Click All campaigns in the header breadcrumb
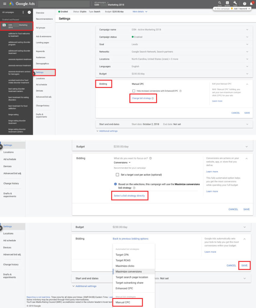Viewport: 256px width, 308px height. pyautogui.click(x=100, y=2)
